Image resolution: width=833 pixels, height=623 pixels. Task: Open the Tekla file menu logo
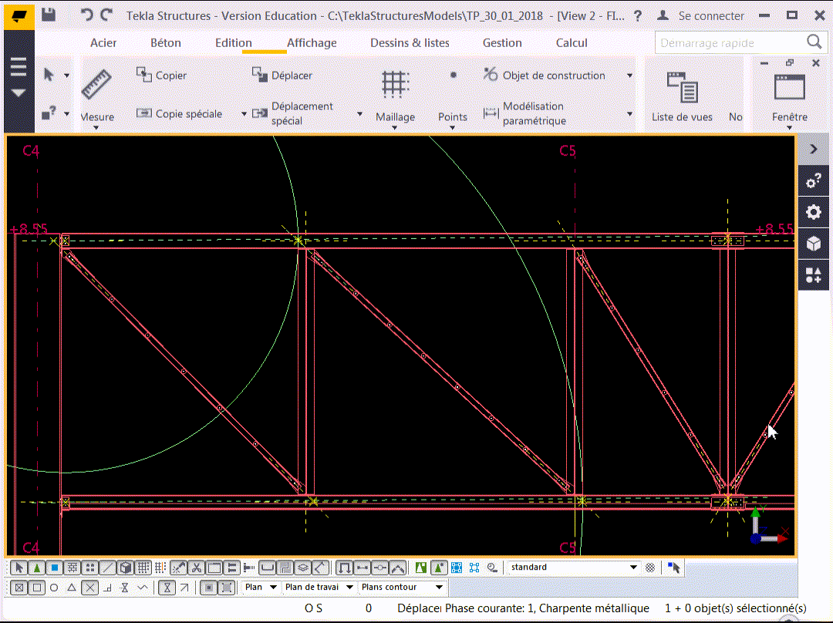[19, 15]
